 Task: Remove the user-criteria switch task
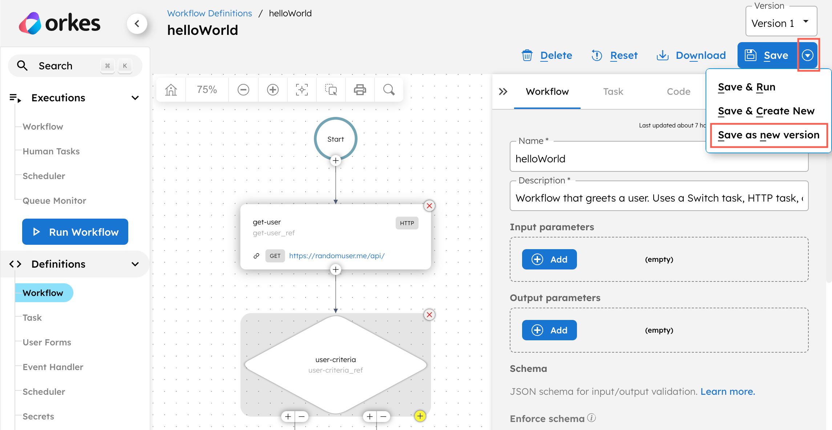(x=429, y=315)
